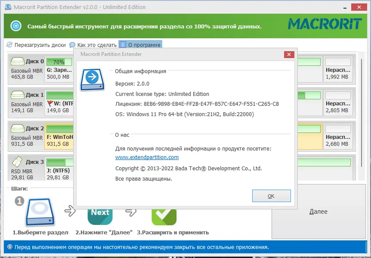Click the OS: Windows 11 Pro text
This screenshot has height=258, width=371.
[x=185, y=114]
